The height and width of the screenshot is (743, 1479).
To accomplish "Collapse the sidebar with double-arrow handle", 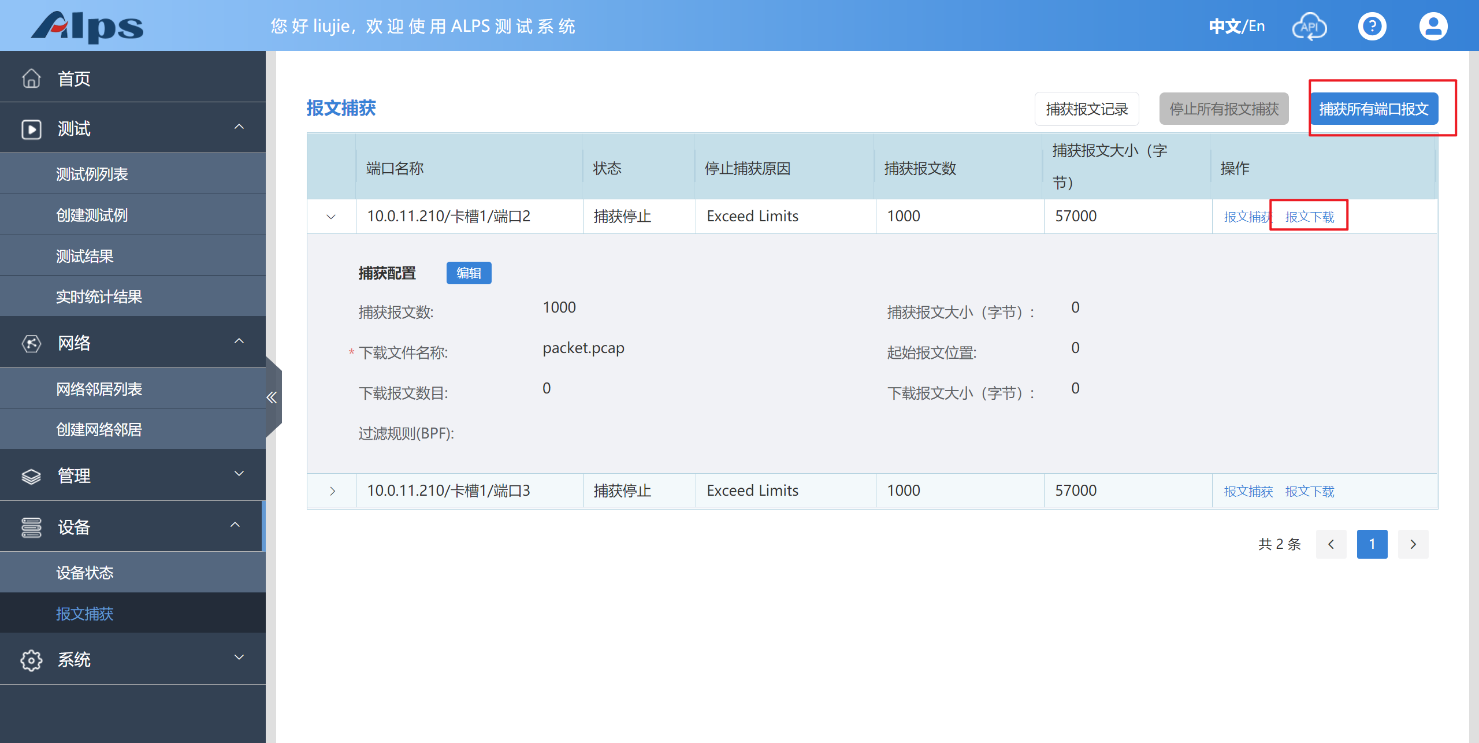I will pos(272,397).
